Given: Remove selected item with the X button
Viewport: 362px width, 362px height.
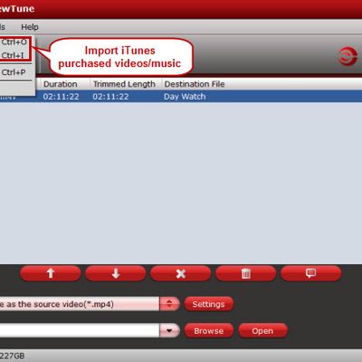Looking at the screenshot, I should click(x=181, y=273).
